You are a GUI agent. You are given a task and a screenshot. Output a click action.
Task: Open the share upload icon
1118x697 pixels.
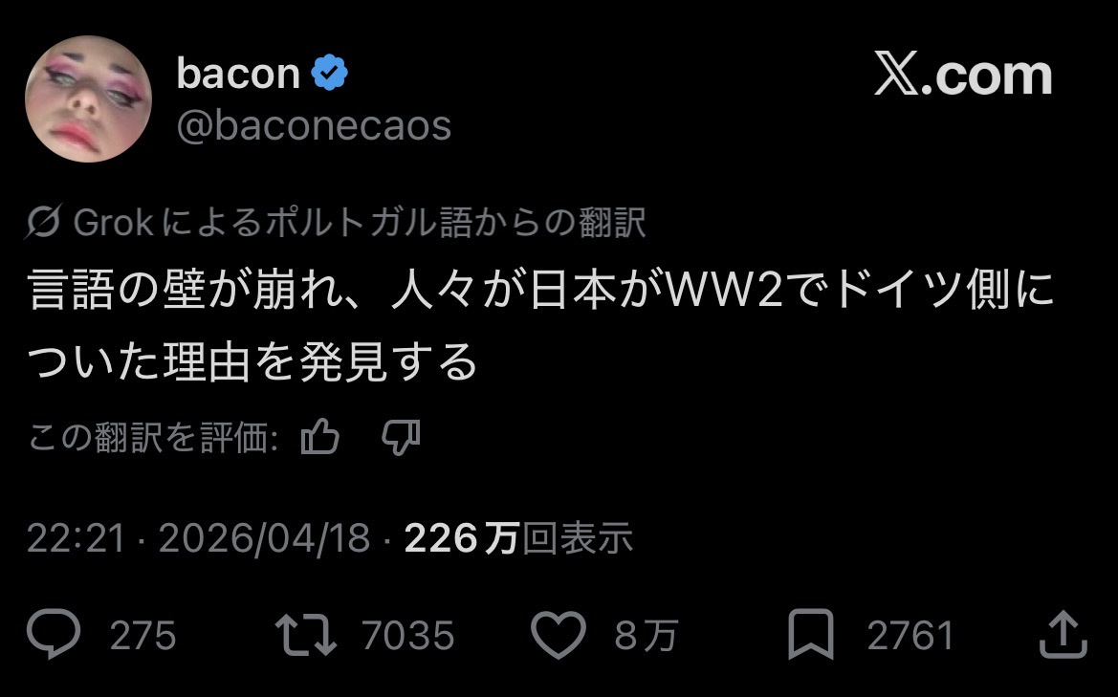[x=1063, y=634]
